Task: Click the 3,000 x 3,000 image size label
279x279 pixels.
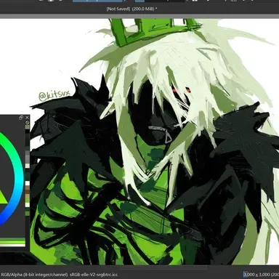Action: 261,275
